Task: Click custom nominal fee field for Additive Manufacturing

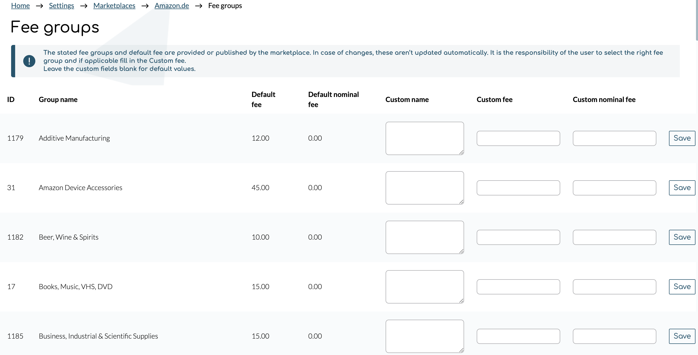Action: tap(614, 138)
